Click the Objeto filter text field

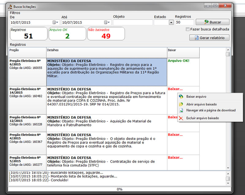[x=133, y=22]
